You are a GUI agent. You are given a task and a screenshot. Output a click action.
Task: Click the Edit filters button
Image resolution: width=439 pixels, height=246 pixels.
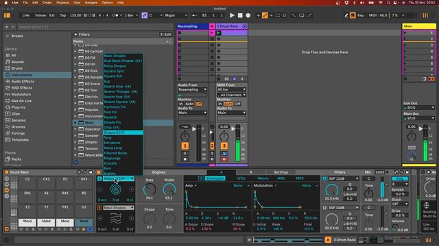166,34
